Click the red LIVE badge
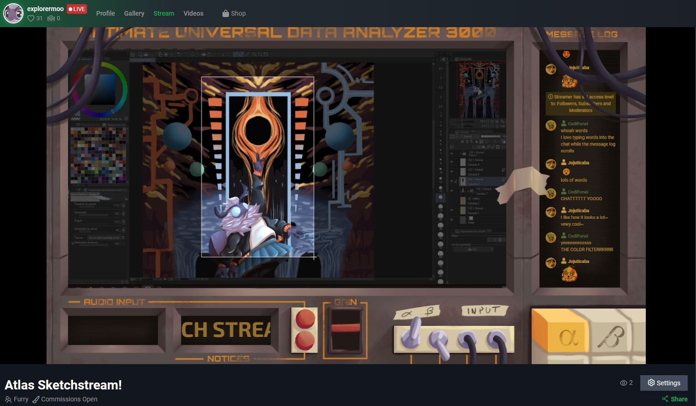 pos(77,9)
